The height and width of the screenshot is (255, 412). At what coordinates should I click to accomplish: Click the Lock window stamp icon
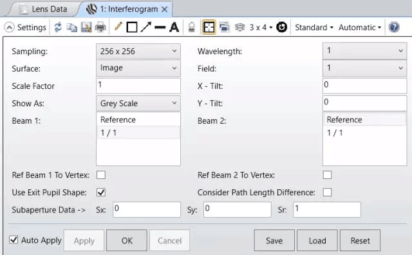(x=192, y=27)
